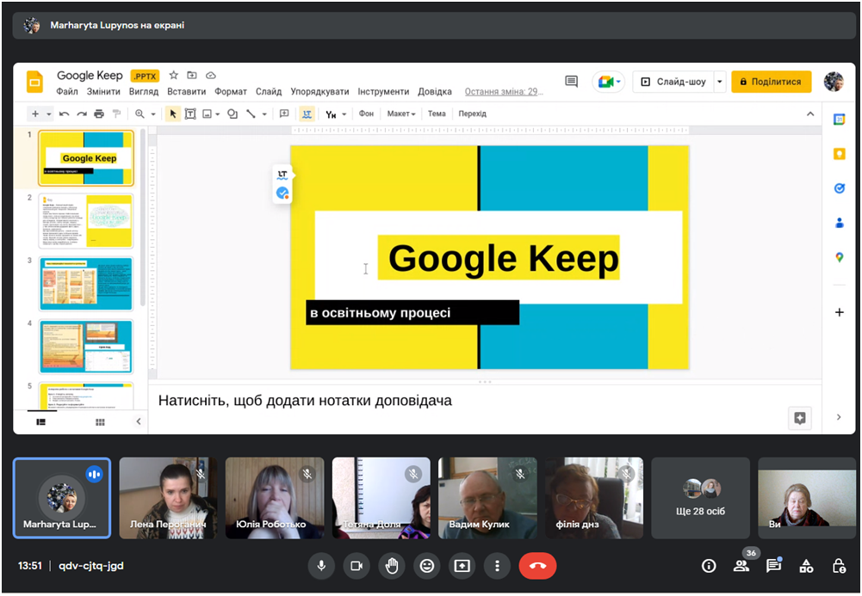The width and height of the screenshot is (862, 596).
Task: Open the Google Slides home icon
Action: 34,83
